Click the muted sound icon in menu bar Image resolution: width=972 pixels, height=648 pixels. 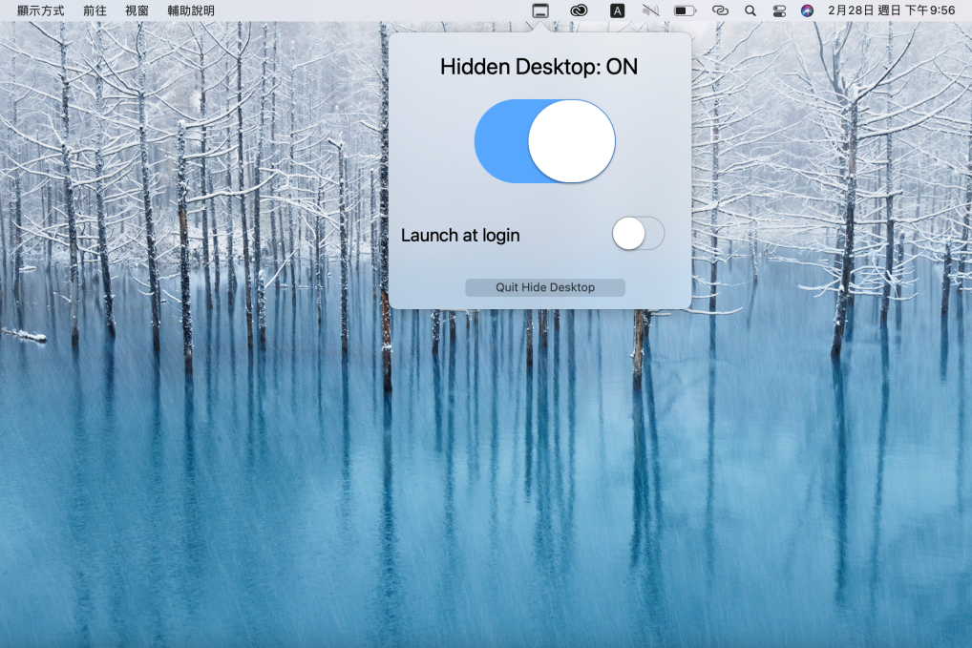[652, 10]
